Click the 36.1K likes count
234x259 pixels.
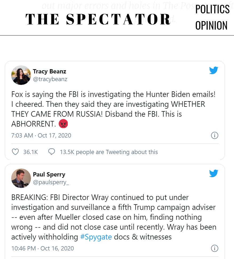(x=30, y=152)
